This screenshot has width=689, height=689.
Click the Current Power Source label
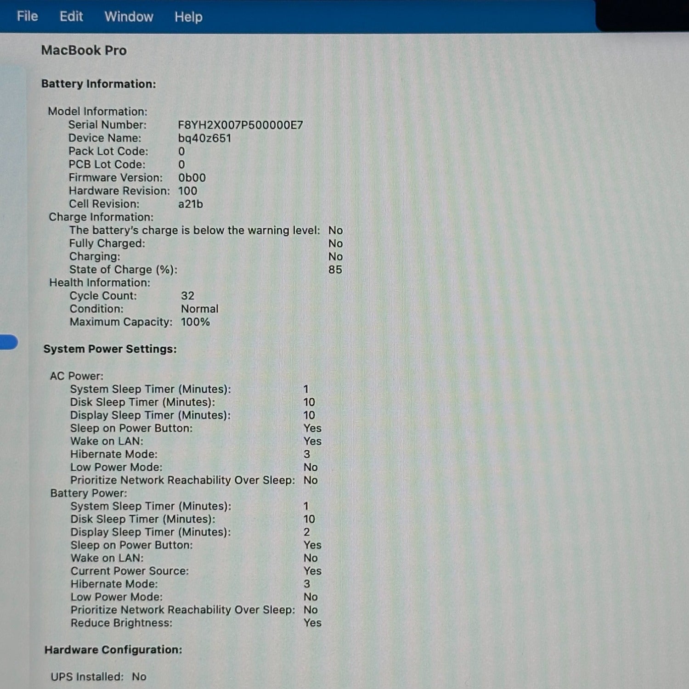point(130,571)
